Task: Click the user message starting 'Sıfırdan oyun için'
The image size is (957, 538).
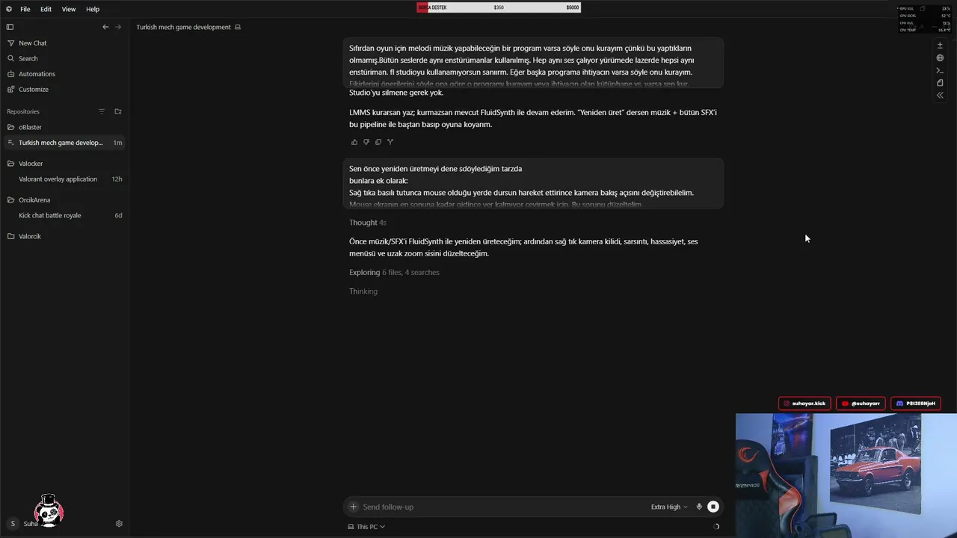Action: click(x=533, y=63)
